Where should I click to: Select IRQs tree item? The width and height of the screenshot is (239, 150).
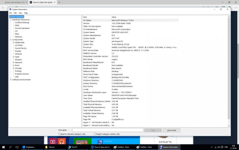[x=17, y=34]
